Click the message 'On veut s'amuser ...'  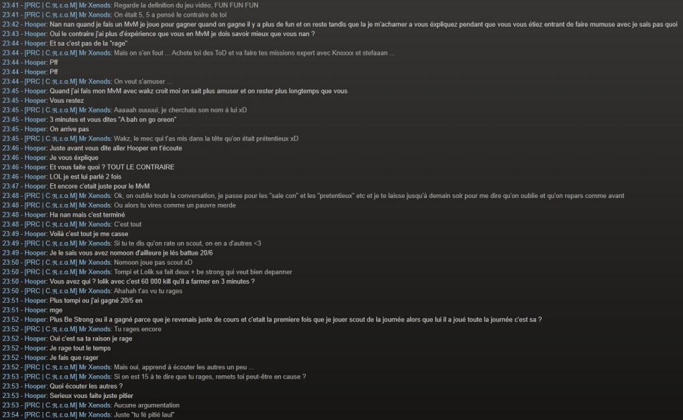pos(143,81)
